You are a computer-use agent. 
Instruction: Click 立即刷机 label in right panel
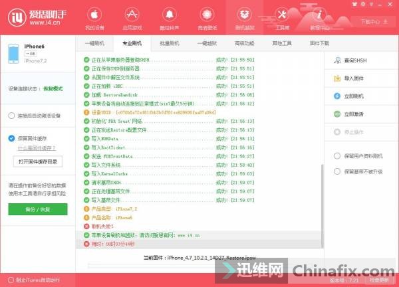354,96
